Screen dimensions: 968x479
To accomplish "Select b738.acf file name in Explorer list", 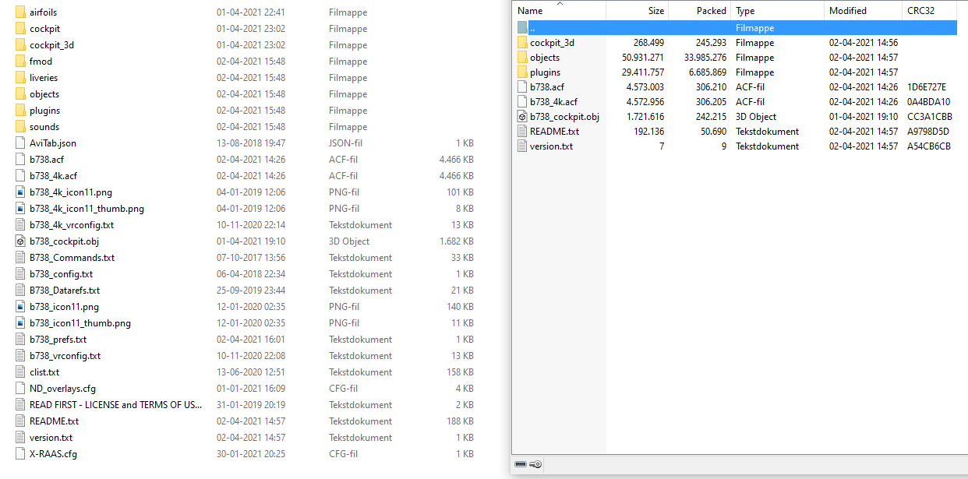I will click(x=47, y=160).
